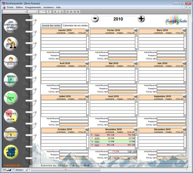Toggle bold text formatting
The height and width of the screenshot is (173, 193).
coord(55,12)
